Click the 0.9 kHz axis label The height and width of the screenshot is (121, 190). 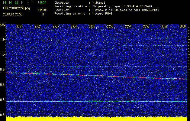pyautogui.click(x=2, y=70)
